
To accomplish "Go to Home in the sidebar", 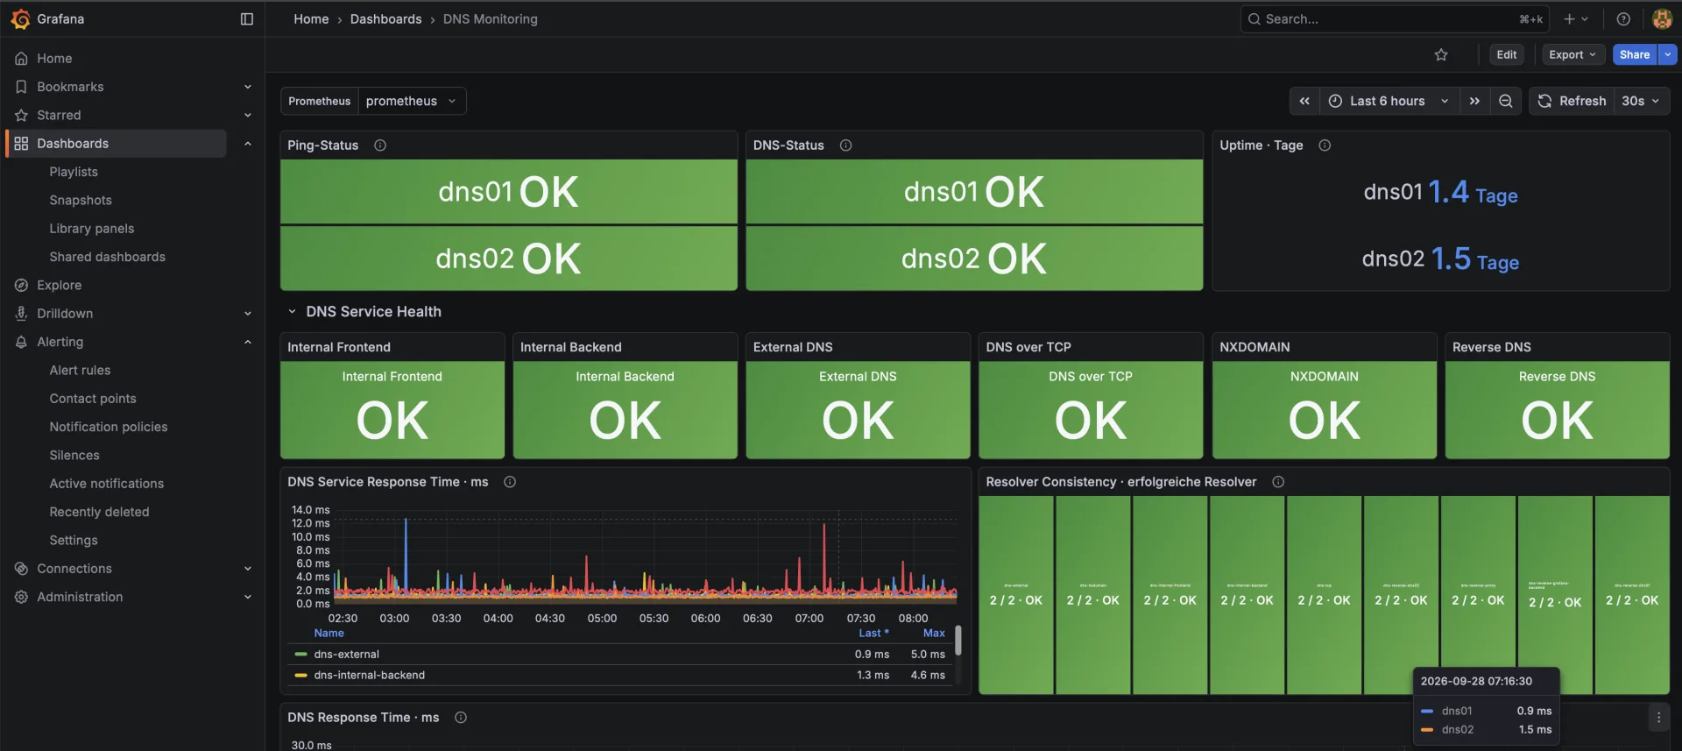I will (54, 59).
